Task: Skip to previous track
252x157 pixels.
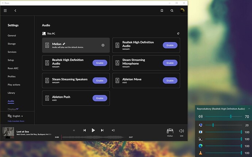Action: 84,130
